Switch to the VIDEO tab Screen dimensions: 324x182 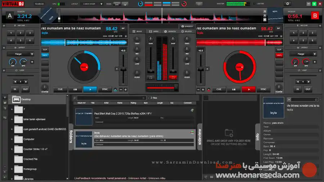click(x=154, y=31)
